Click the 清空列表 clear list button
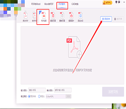 coord(118,19)
